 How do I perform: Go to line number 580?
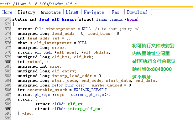[x=8, y=62]
